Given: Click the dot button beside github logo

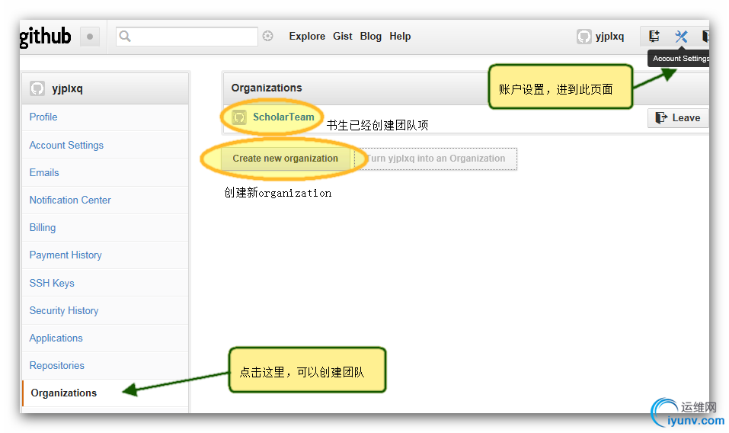Looking at the screenshot, I should (x=90, y=37).
